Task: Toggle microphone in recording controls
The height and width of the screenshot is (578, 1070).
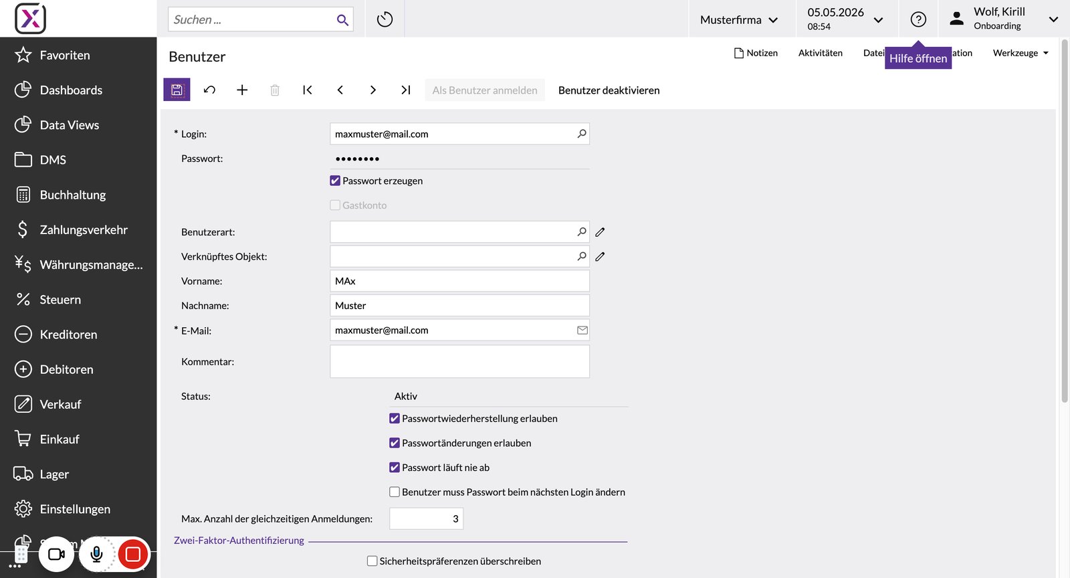Action: click(x=97, y=554)
